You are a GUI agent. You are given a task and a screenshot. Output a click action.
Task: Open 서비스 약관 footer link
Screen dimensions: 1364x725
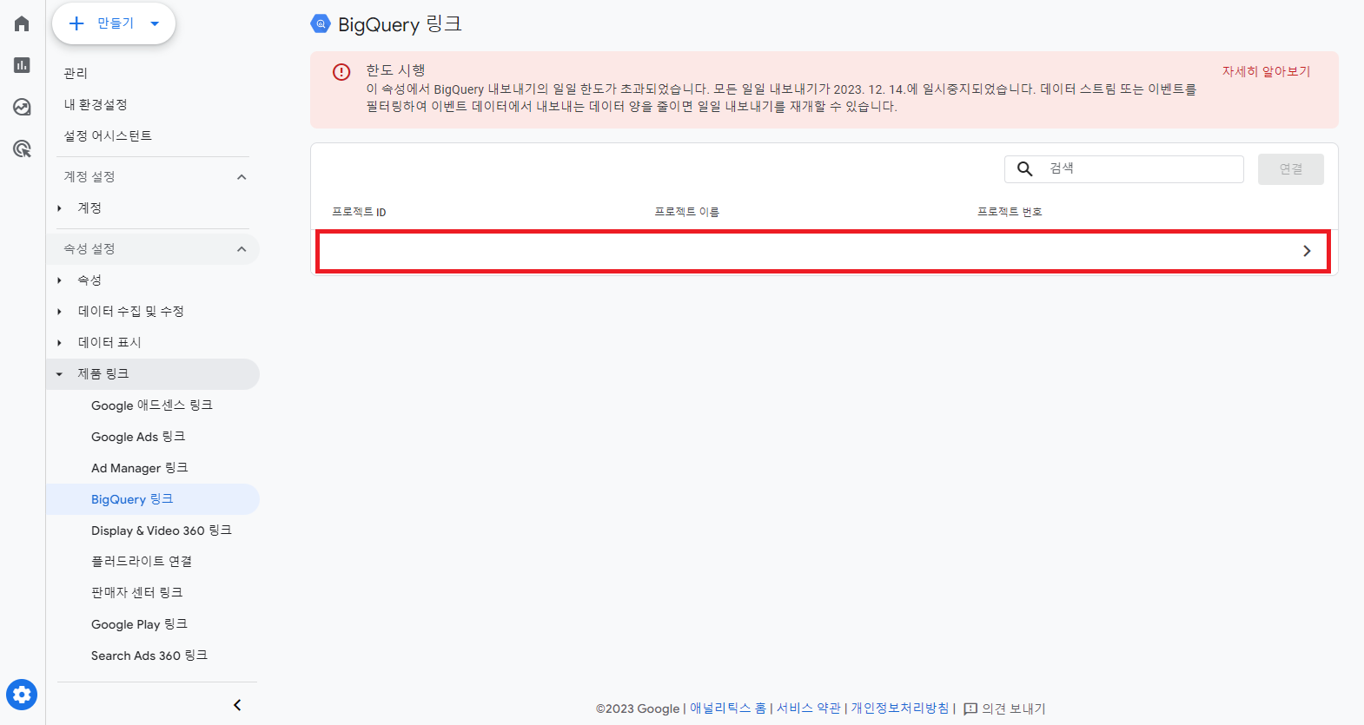808,709
